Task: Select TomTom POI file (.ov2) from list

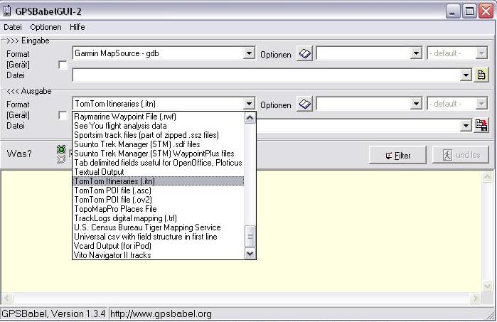Action: coord(112,200)
